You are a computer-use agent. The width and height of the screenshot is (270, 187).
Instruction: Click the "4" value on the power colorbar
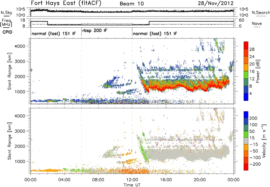[x=251, y=93]
